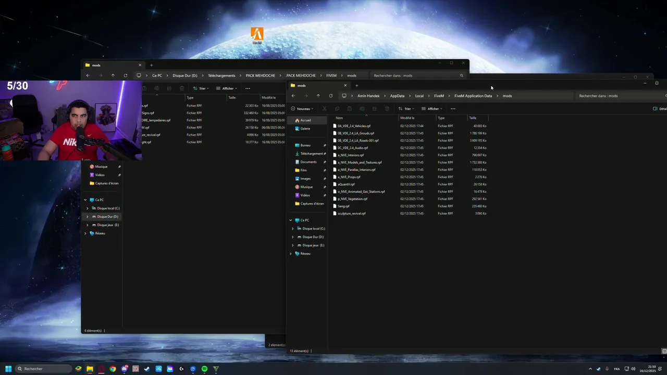The width and height of the screenshot is (667, 375).
Task: Open Film folder in sidebar
Action: (x=303, y=170)
